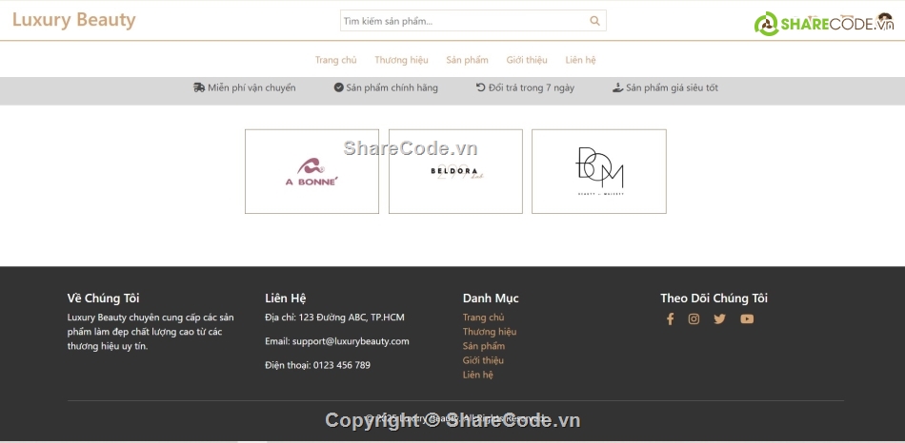Viewport: 905px width, 443px height.
Task: Open the Instagram icon in footer
Action: click(694, 319)
